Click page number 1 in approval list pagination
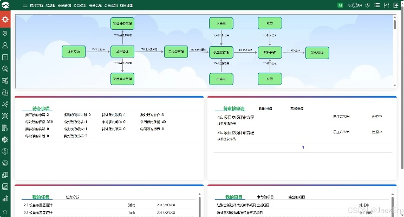 (303, 147)
